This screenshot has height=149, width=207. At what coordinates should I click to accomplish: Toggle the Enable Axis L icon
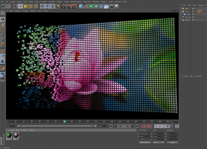pos(2,51)
